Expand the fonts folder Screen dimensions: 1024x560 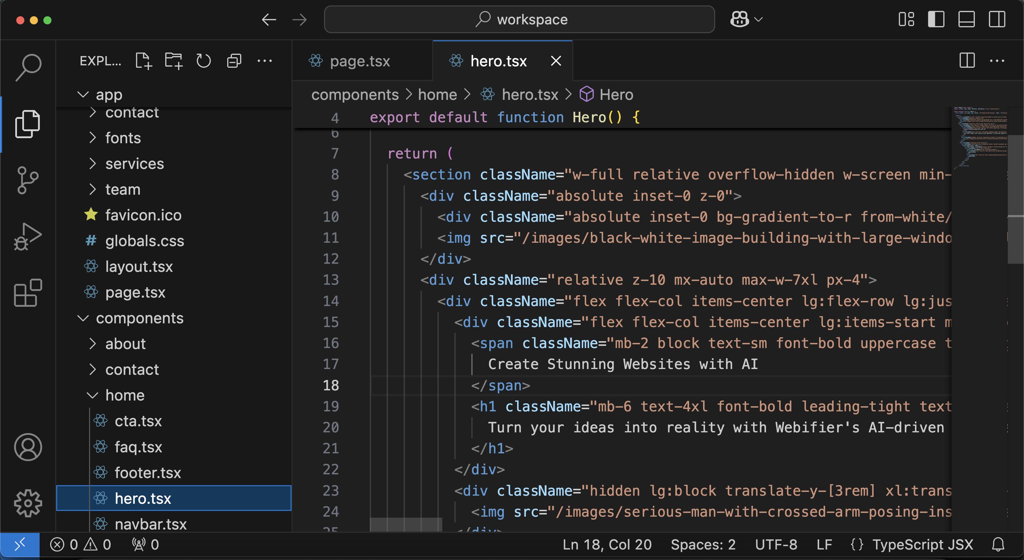click(174, 138)
